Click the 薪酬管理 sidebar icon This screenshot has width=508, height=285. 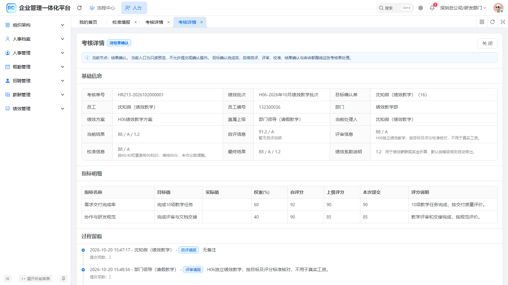click(8, 95)
